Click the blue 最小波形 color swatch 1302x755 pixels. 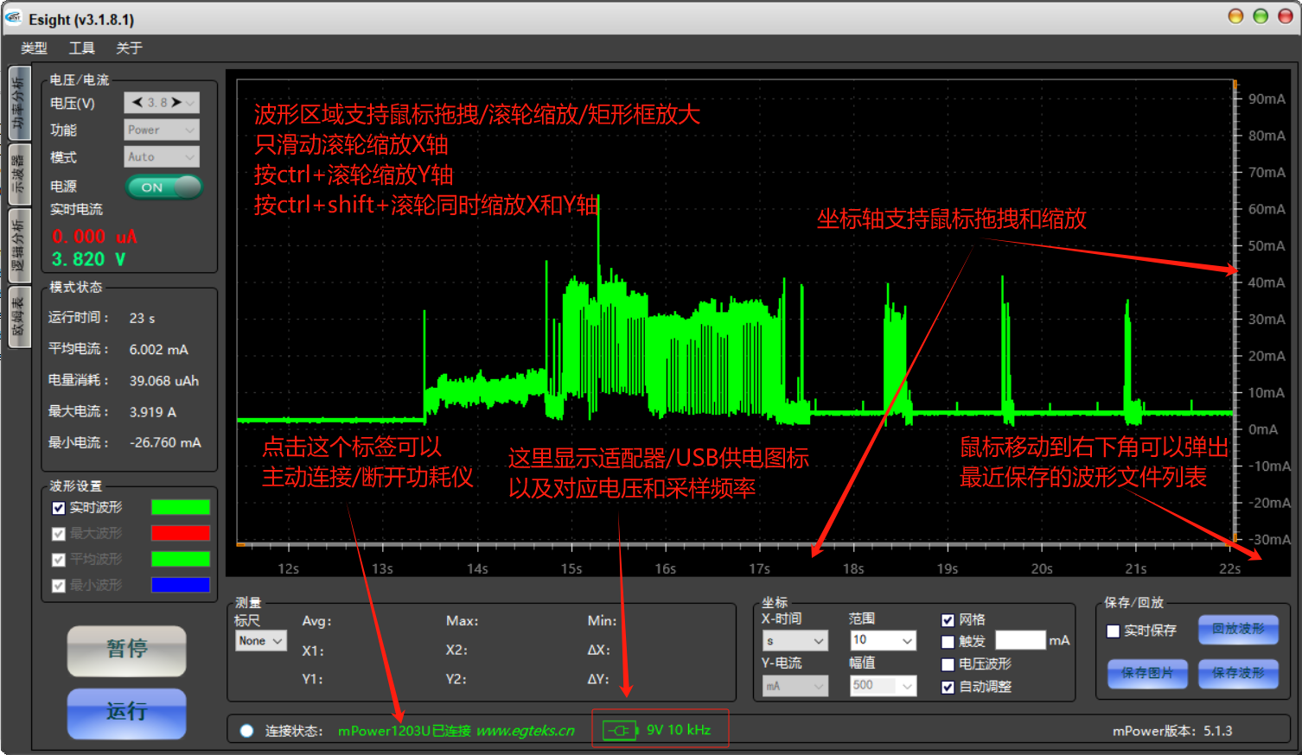[180, 585]
